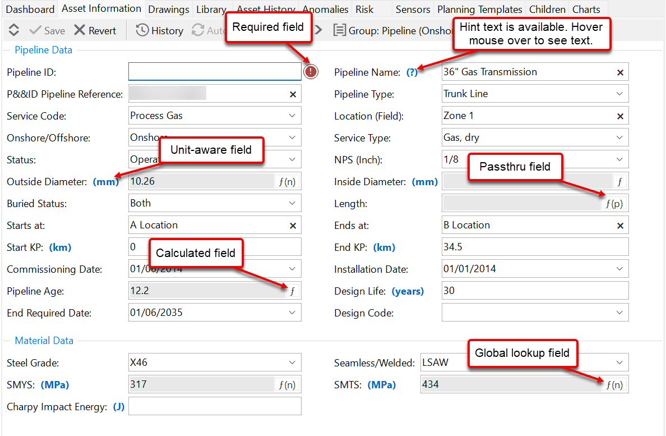Screen dimensions: 666x436
Task: Click the f icon on Inside Diameter
Action: 619,182
